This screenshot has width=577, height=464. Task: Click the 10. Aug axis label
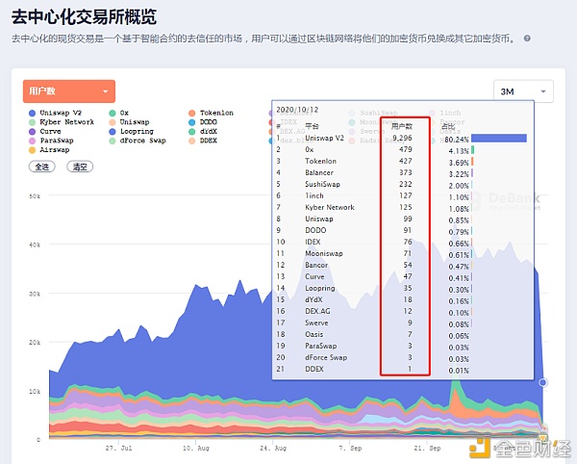pos(196,449)
